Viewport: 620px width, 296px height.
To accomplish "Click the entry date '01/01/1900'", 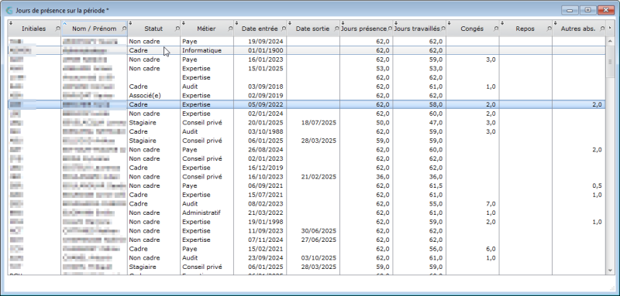I will (267, 50).
